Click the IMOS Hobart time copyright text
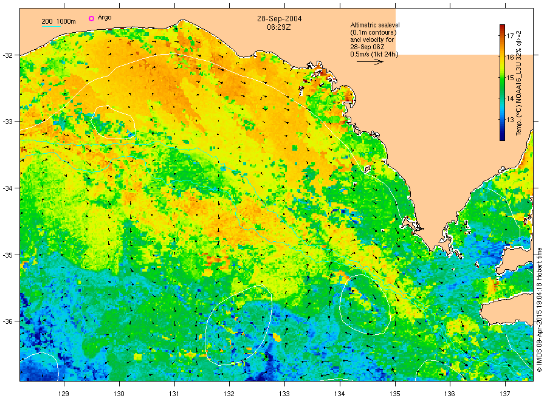 pos(539,310)
